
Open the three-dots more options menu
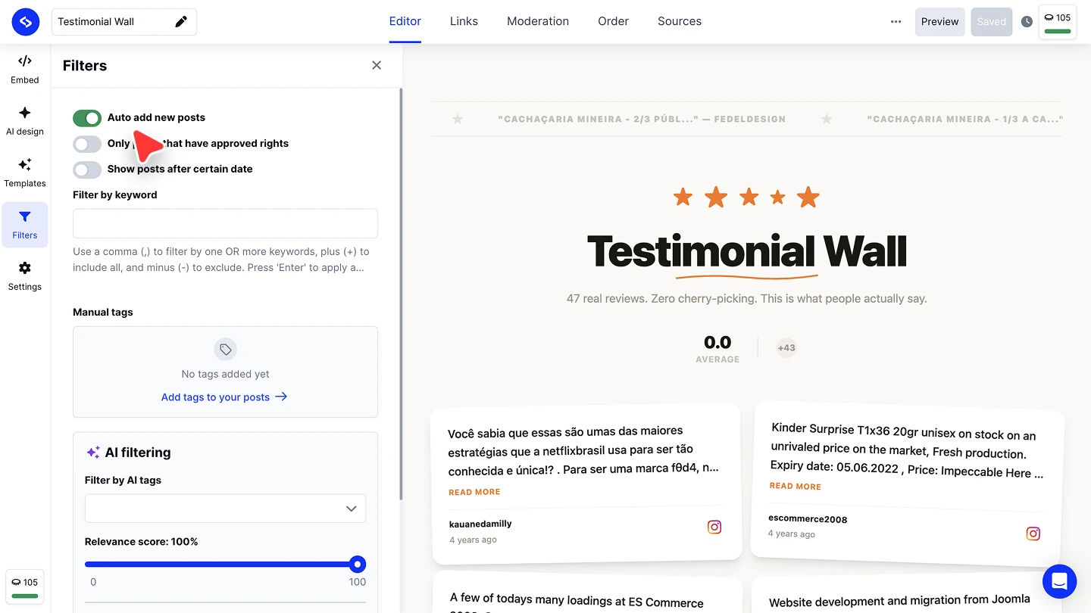[896, 22]
